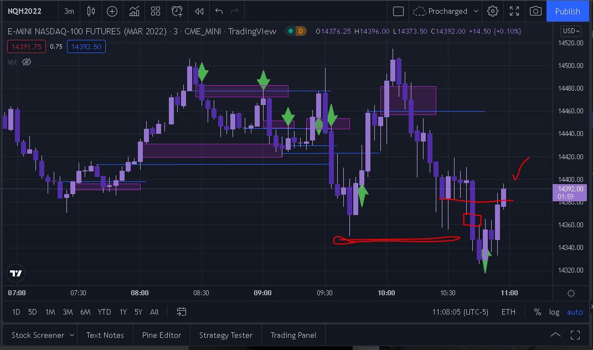Start bar replay with the rewind icon
Image resolution: width=593 pixels, height=350 pixels.
pos(199,11)
